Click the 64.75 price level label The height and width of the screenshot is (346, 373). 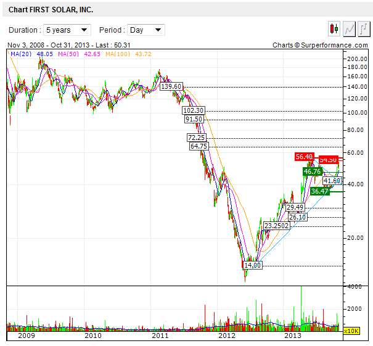pyautogui.click(x=199, y=146)
